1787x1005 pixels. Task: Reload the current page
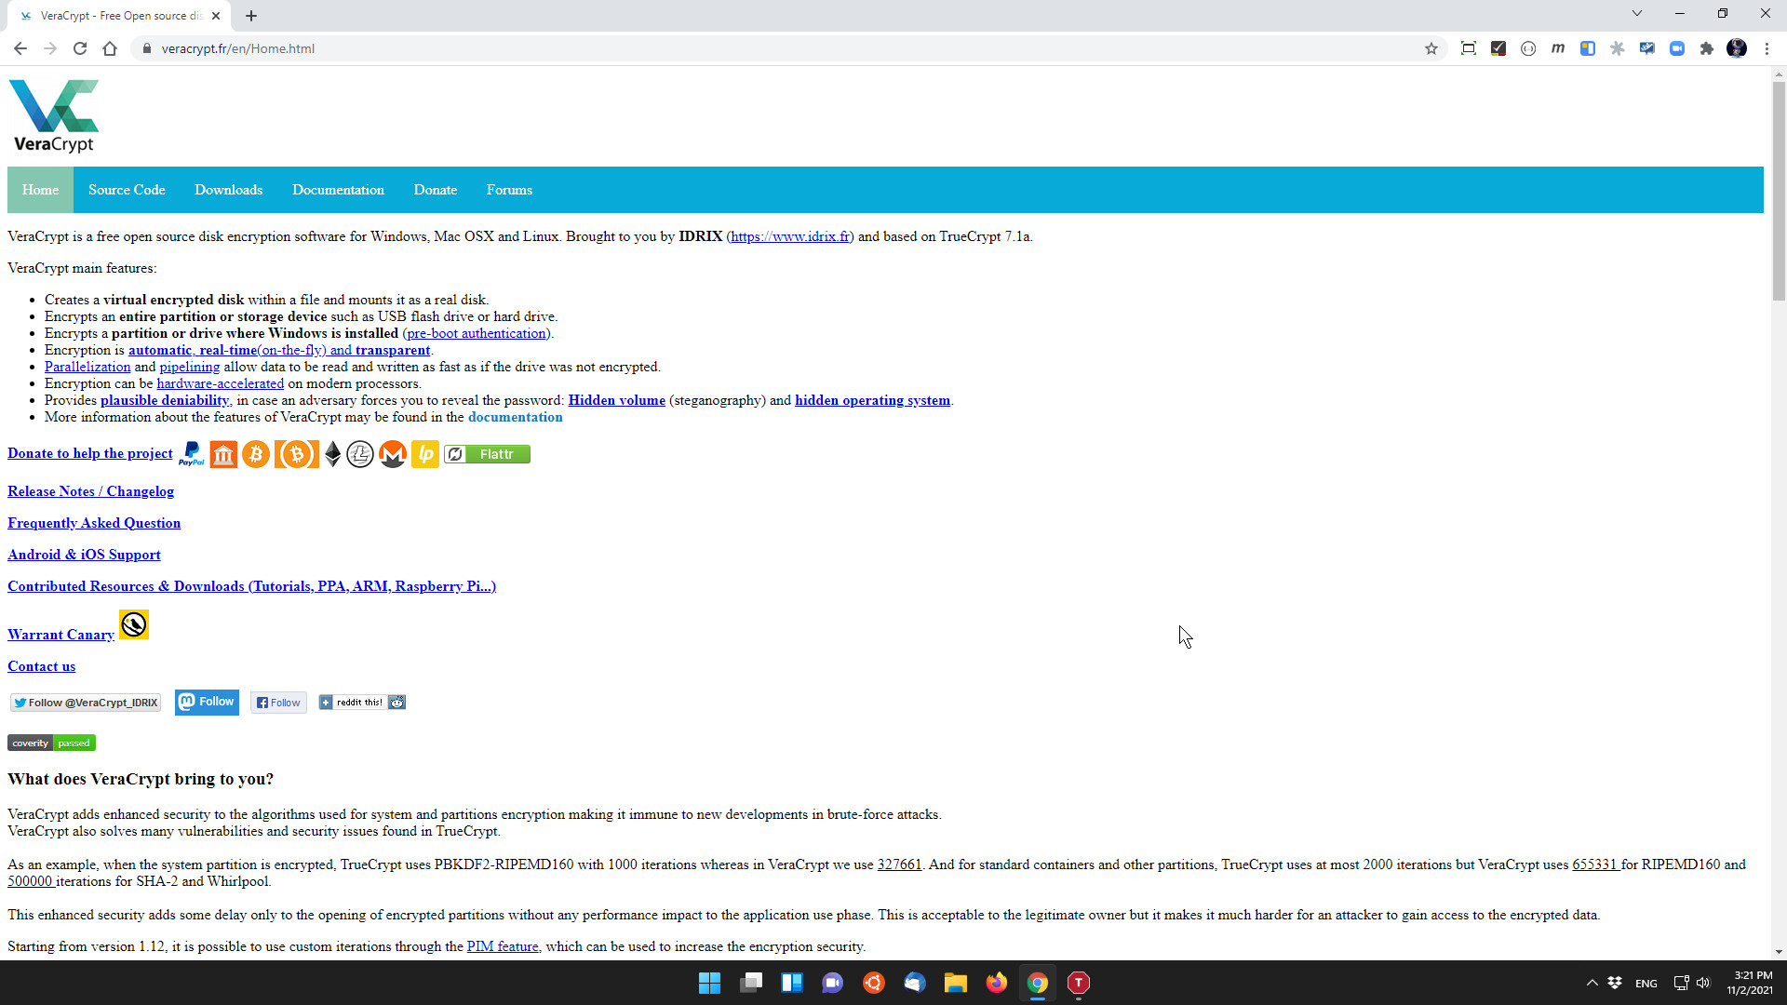click(80, 48)
